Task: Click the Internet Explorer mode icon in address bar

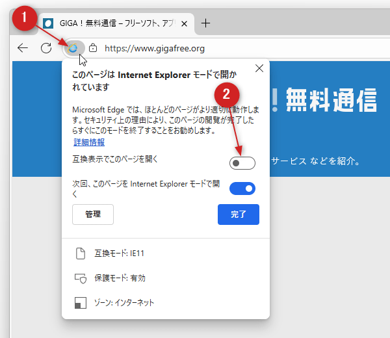Action: click(x=73, y=48)
